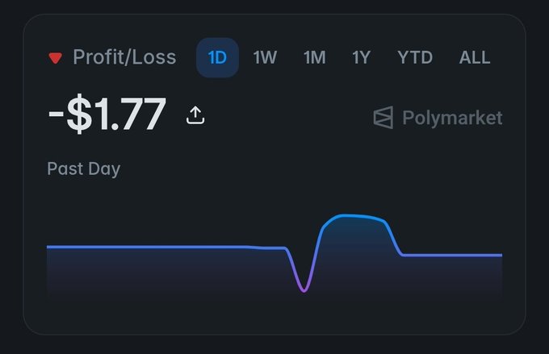Click the red down-triangle loss indicator
This screenshot has width=549, height=354.
[x=56, y=58]
